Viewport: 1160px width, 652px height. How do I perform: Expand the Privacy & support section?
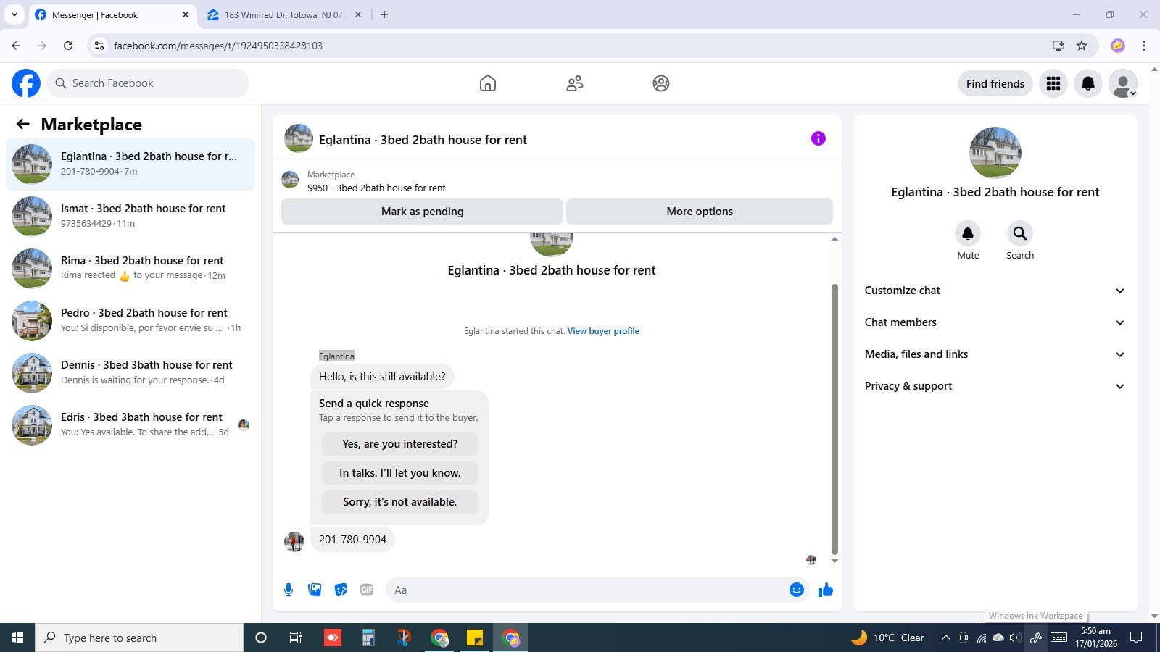point(995,386)
